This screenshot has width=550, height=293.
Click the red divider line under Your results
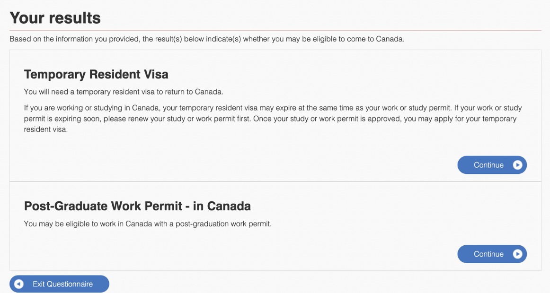point(275,30)
